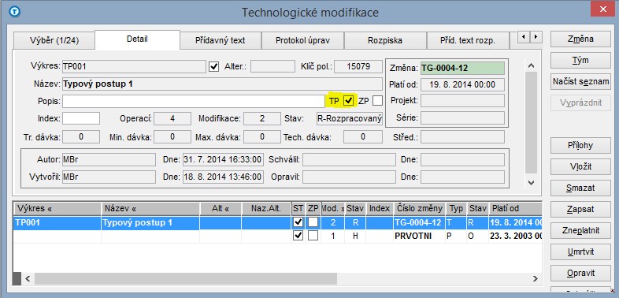
Task: Click detail panel scroll up arrow
Action: click(531, 65)
